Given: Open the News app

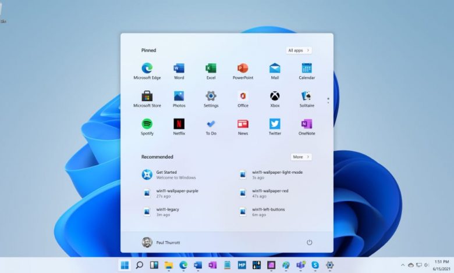Looking at the screenshot, I should [243, 127].
